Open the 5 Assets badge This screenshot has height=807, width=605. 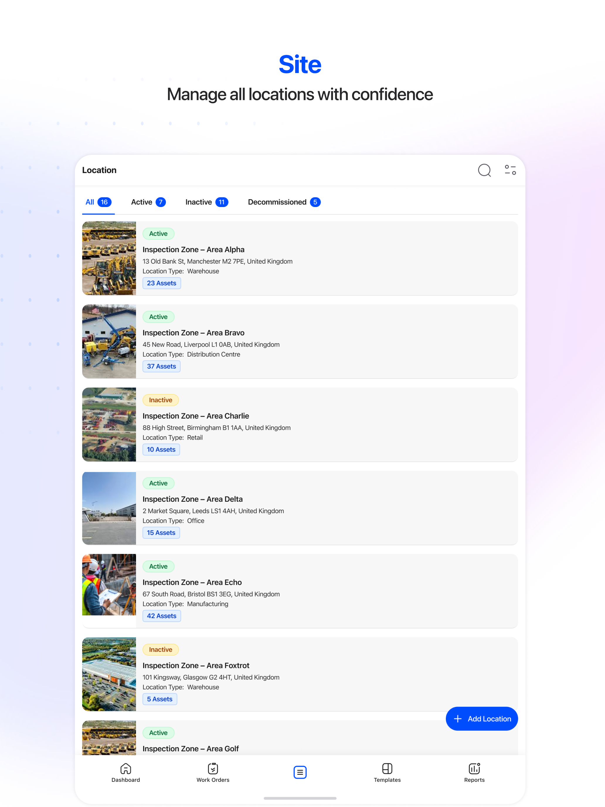[160, 699]
